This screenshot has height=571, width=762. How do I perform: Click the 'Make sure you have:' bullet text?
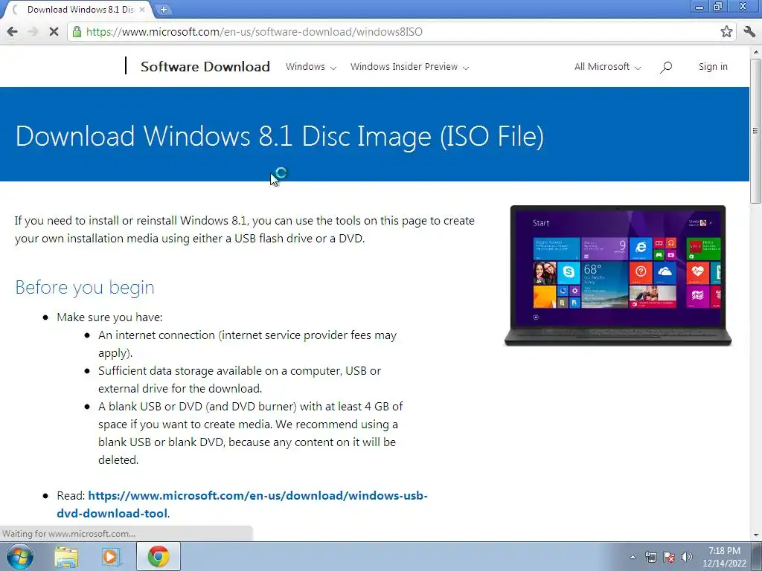click(109, 317)
